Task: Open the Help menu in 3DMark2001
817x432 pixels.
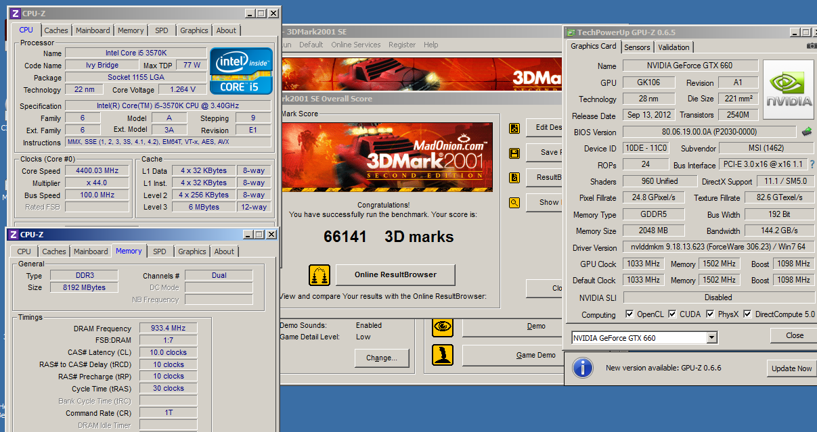Action: (x=431, y=45)
